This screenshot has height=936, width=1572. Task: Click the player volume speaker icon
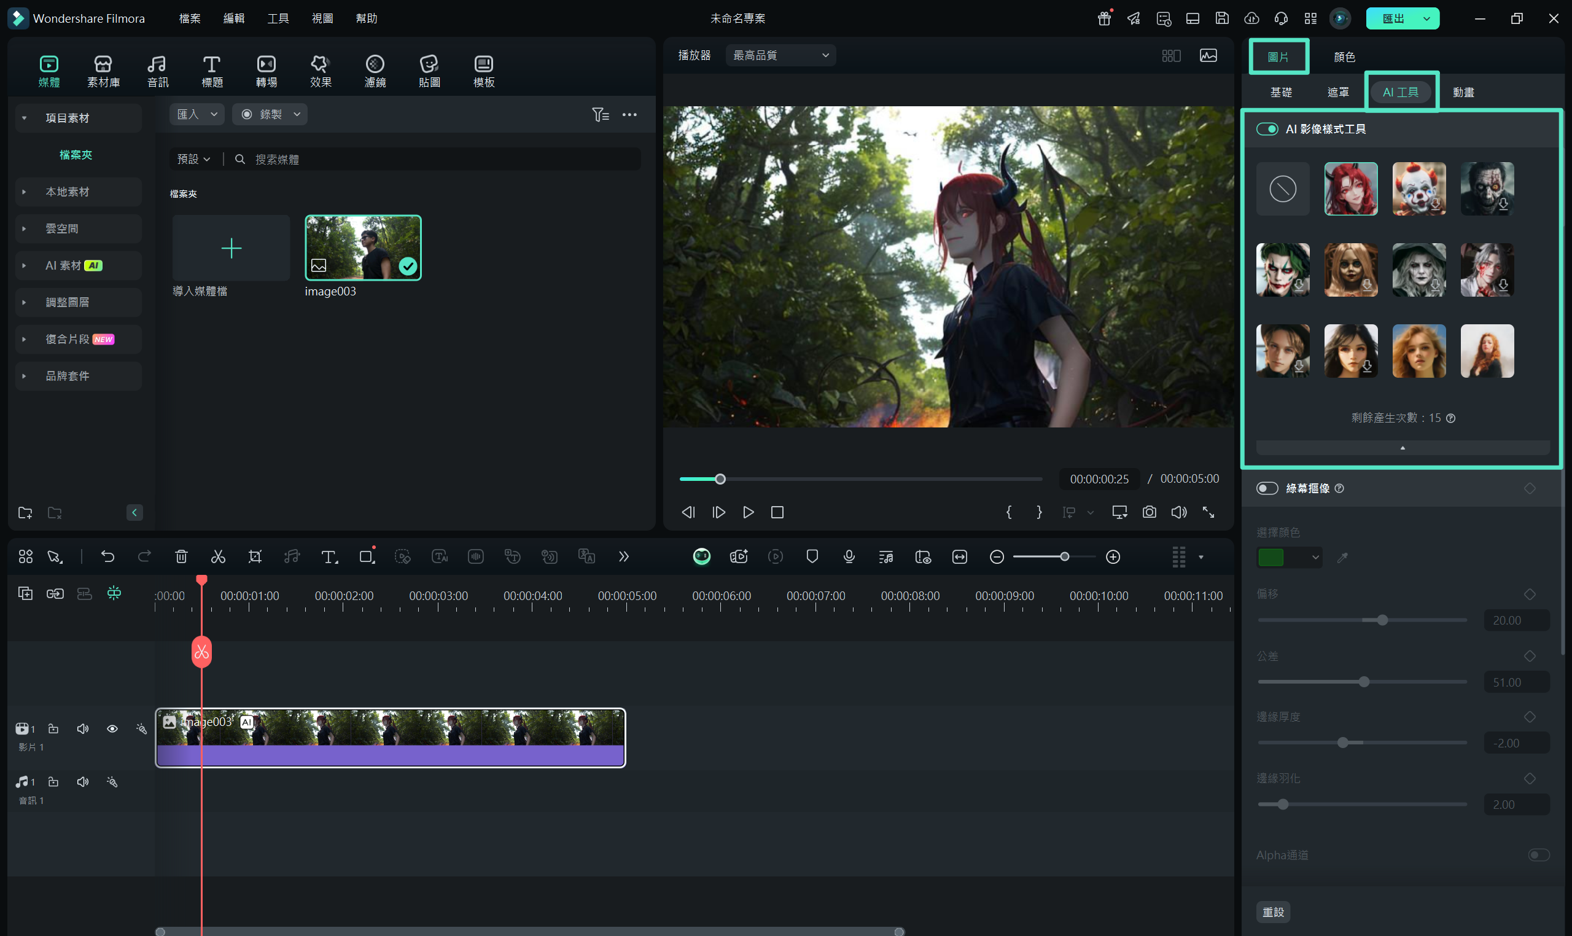coord(1178,512)
